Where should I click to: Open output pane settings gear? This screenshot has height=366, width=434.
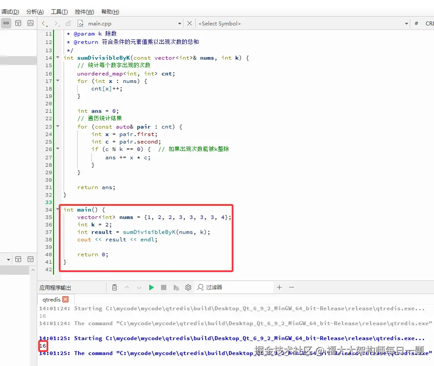[x=188, y=287]
